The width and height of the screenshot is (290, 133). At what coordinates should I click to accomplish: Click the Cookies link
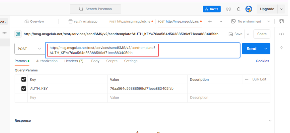[263, 61]
